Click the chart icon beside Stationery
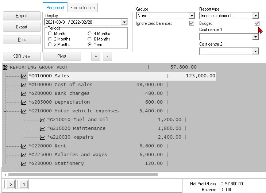 [x=24, y=163]
